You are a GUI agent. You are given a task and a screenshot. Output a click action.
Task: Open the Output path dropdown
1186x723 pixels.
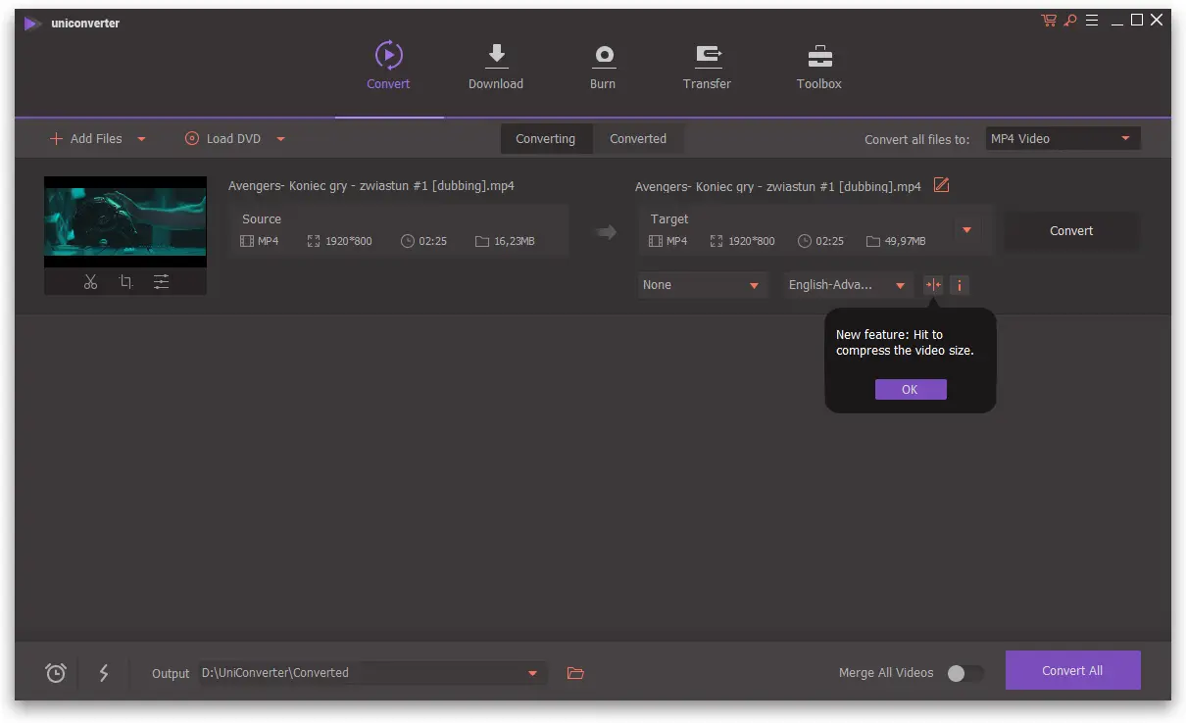point(372,673)
